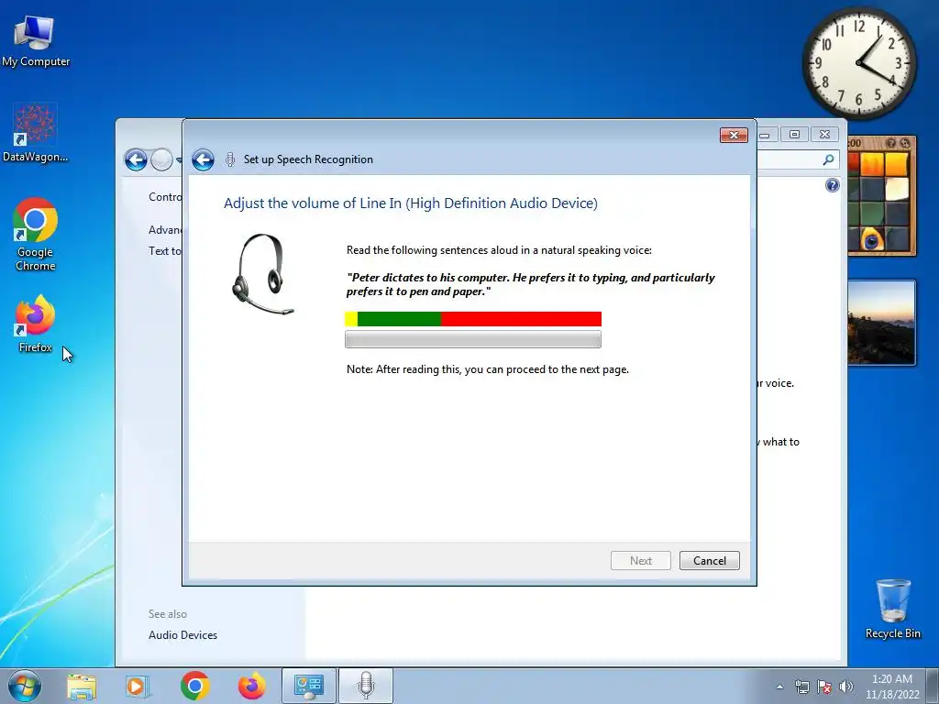Open Chrome from the taskbar
Viewport: 939px width, 704px height.
click(x=194, y=686)
